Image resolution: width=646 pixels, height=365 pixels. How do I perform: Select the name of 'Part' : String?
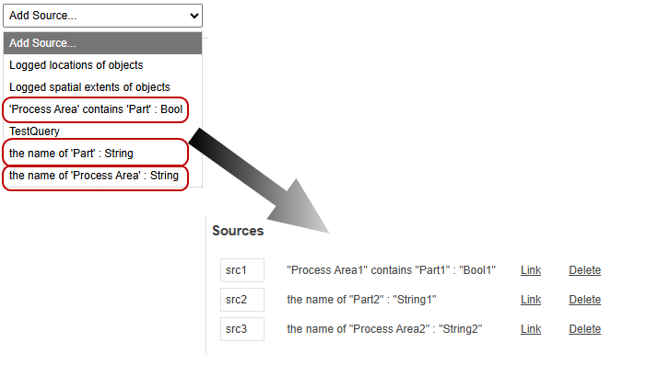(x=96, y=154)
